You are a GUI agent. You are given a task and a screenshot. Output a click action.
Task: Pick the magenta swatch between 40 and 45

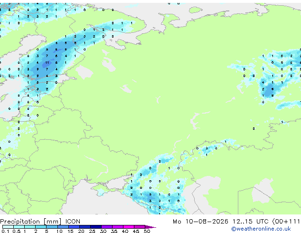(x=129, y=227)
